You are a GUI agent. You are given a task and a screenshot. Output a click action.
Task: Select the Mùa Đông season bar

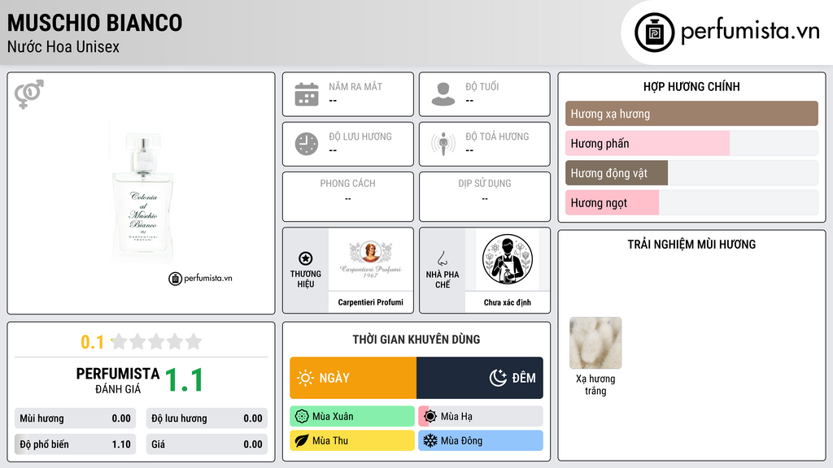481,440
